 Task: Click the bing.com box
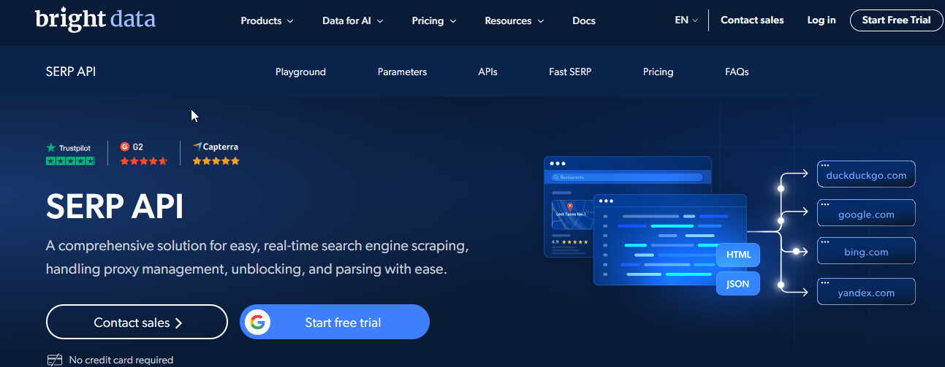pos(866,251)
